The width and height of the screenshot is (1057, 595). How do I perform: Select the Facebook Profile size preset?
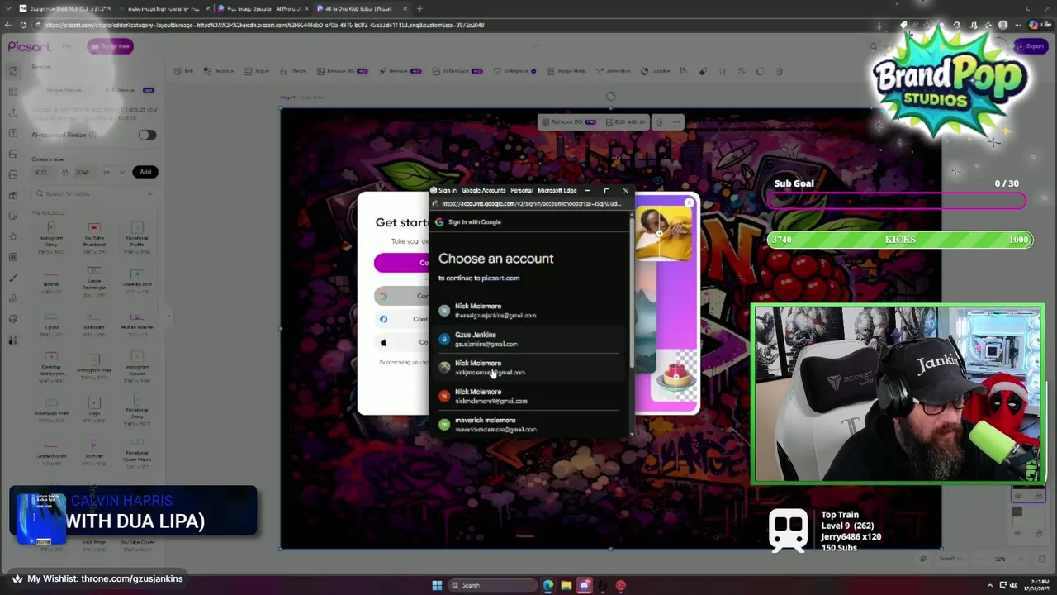click(137, 236)
